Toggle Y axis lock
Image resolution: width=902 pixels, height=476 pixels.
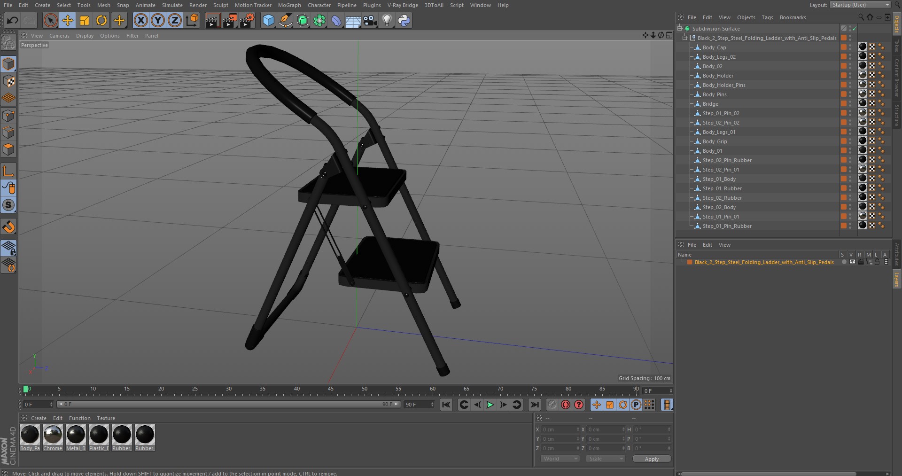[158, 20]
